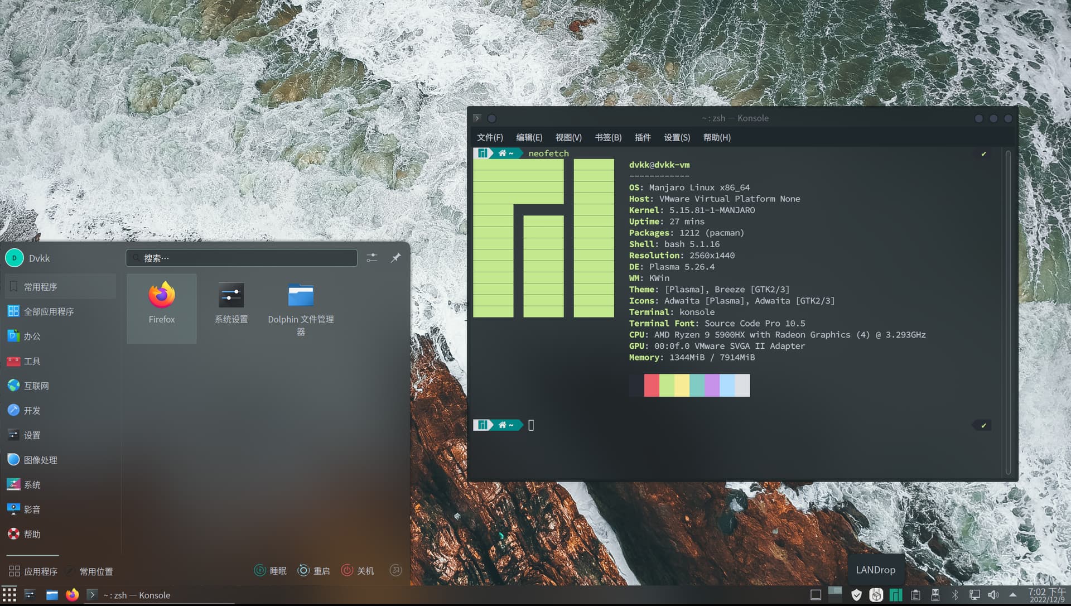Toggle Show Desktop in the panel

pyautogui.click(x=816, y=595)
